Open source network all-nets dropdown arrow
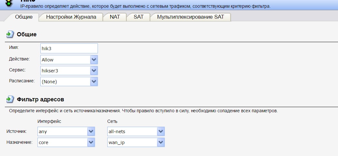The image size is (338, 156). (161, 132)
